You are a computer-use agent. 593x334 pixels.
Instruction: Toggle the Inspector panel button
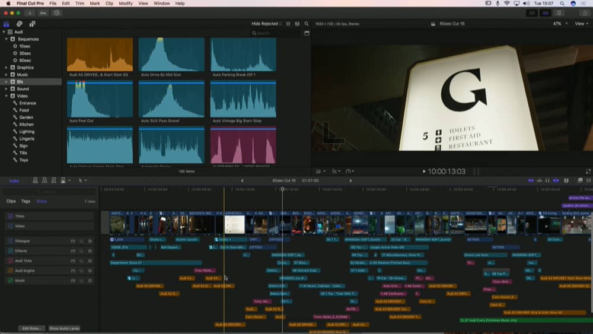pos(559,13)
